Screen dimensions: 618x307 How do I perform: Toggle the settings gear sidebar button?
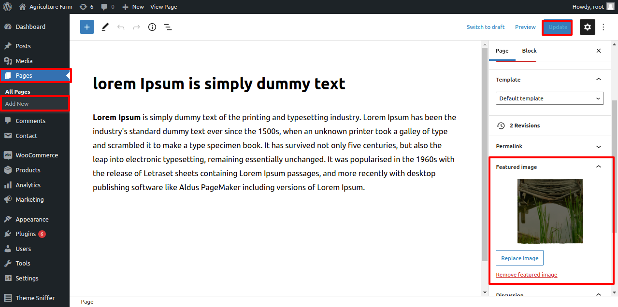(x=587, y=27)
